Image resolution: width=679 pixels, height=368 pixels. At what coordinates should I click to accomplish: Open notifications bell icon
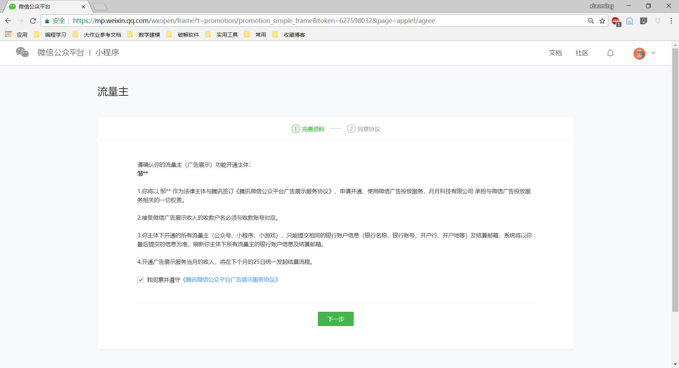(x=610, y=53)
